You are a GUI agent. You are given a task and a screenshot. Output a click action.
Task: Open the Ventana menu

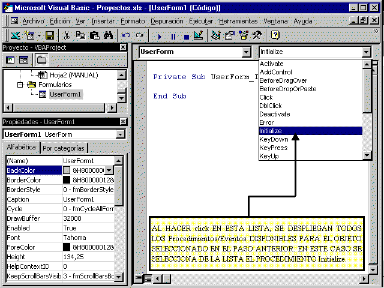275,22
